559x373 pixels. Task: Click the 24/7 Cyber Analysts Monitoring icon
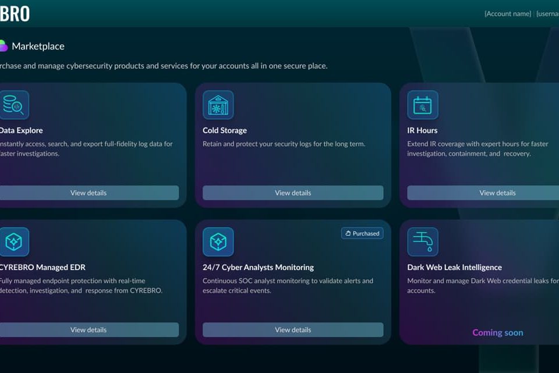click(x=218, y=242)
